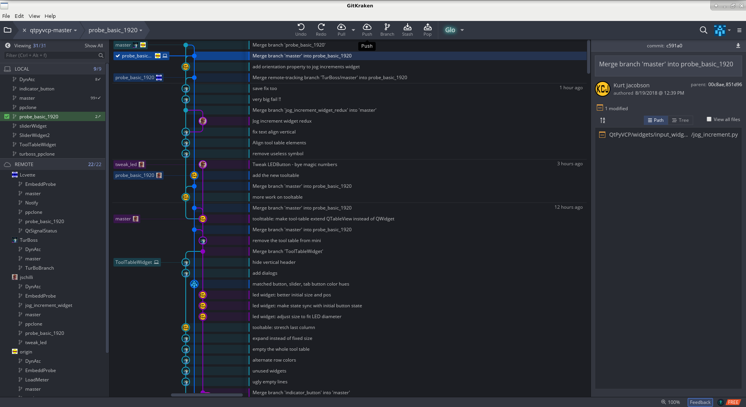Click the modified file icon for jog_increment.py

pos(602,135)
